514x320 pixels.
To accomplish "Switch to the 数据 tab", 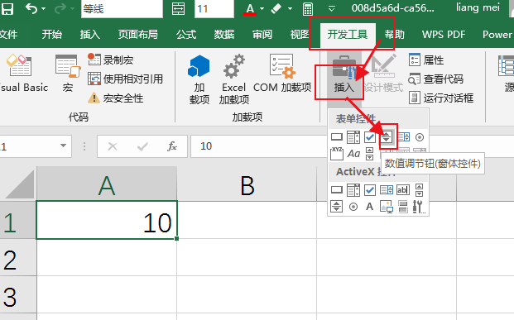I will point(224,34).
